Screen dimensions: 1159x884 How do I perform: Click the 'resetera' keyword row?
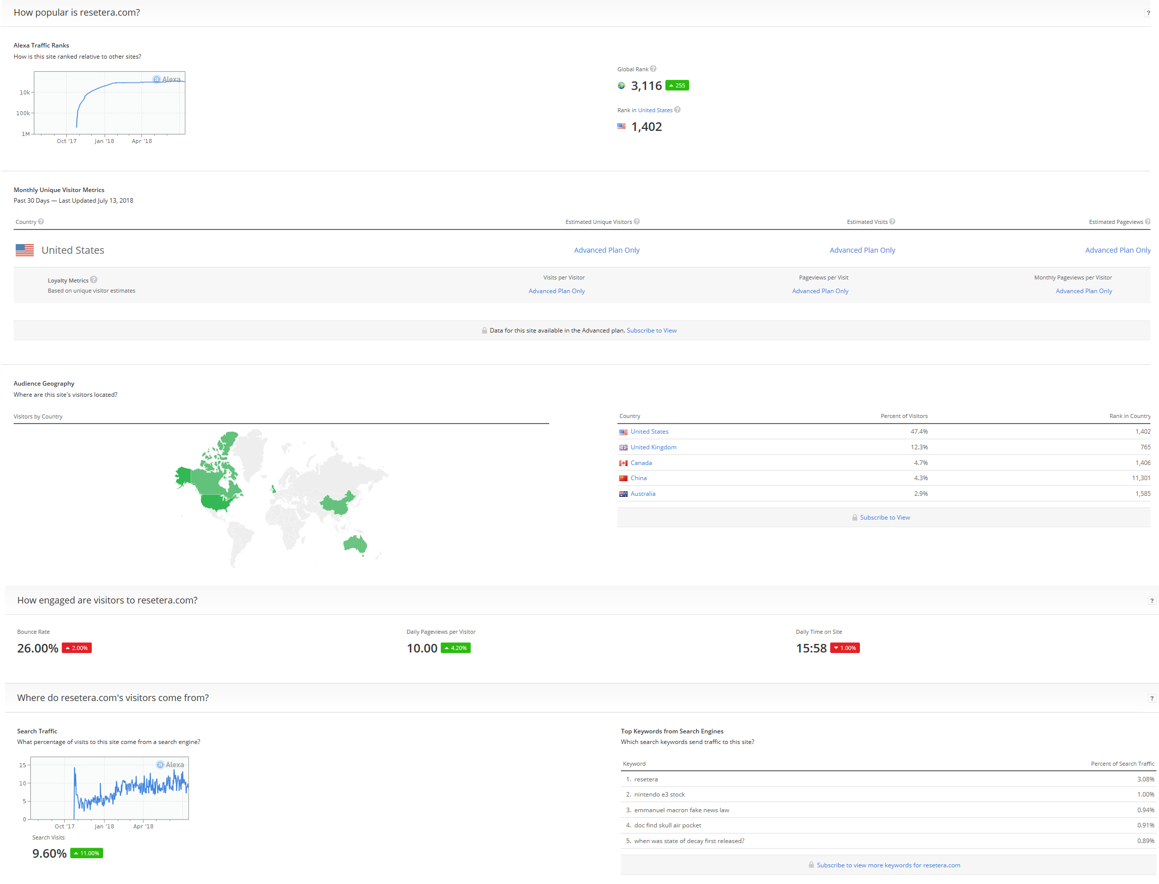(x=888, y=779)
